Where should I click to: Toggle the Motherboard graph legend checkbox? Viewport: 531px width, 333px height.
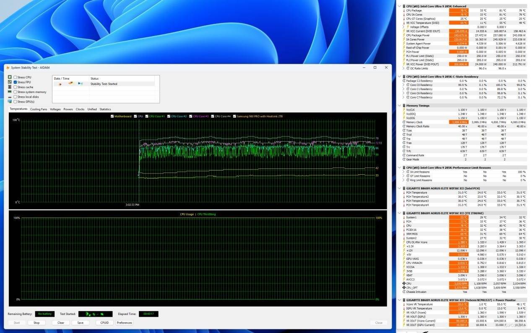112,116
